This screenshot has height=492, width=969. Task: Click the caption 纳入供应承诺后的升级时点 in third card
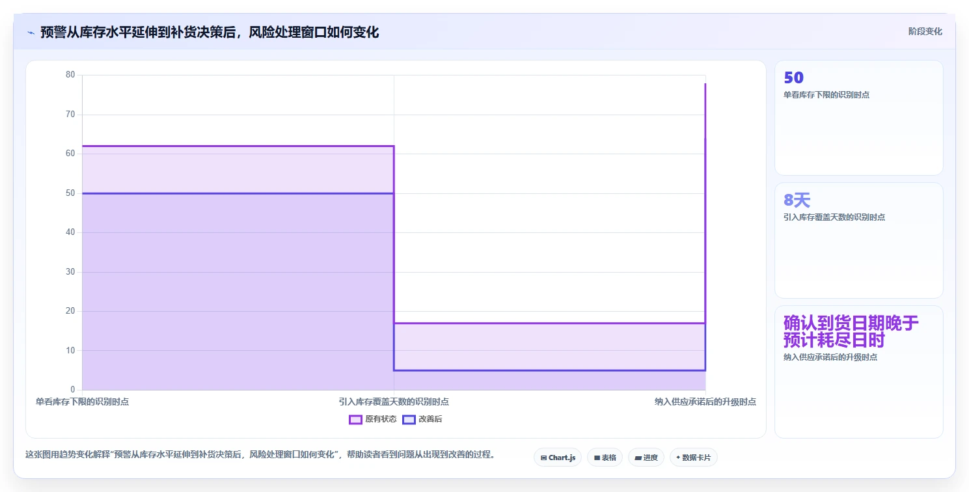[830, 357]
